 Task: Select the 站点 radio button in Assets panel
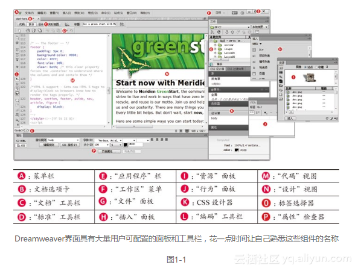(x=305, y=67)
